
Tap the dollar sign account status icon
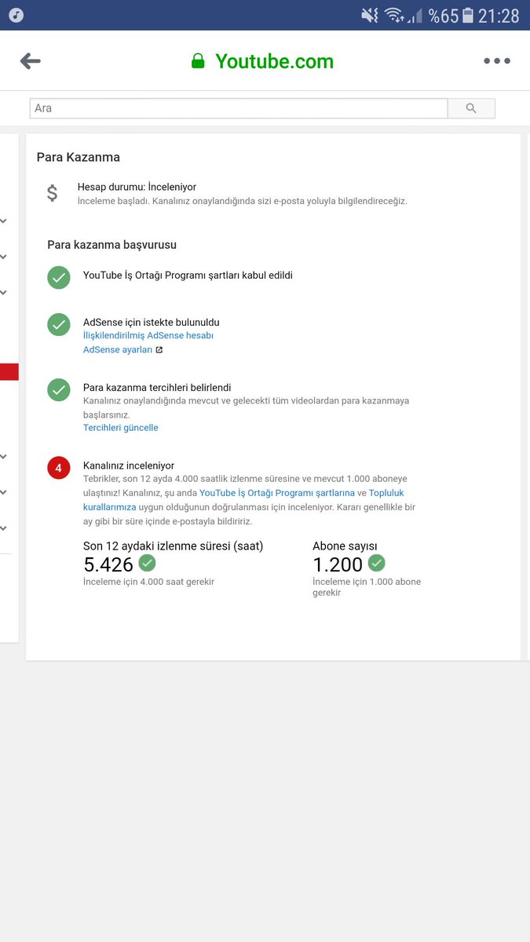click(x=52, y=193)
